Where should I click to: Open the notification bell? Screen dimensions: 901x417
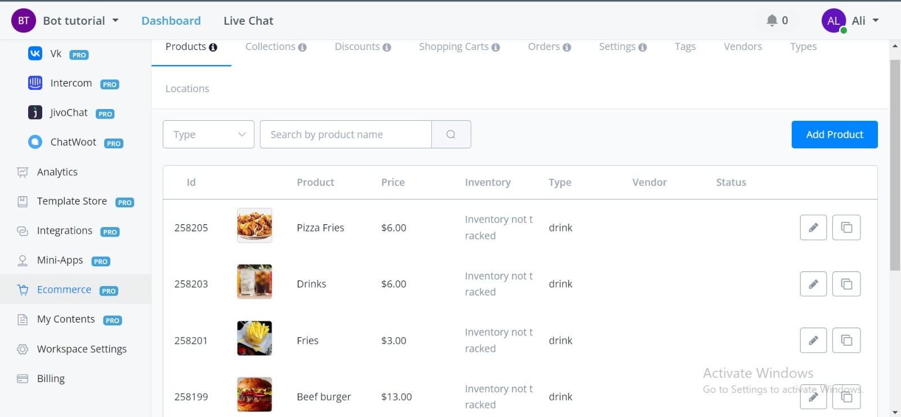click(x=771, y=20)
